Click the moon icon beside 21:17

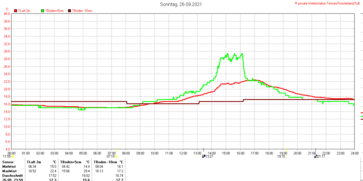click(x=316, y=156)
